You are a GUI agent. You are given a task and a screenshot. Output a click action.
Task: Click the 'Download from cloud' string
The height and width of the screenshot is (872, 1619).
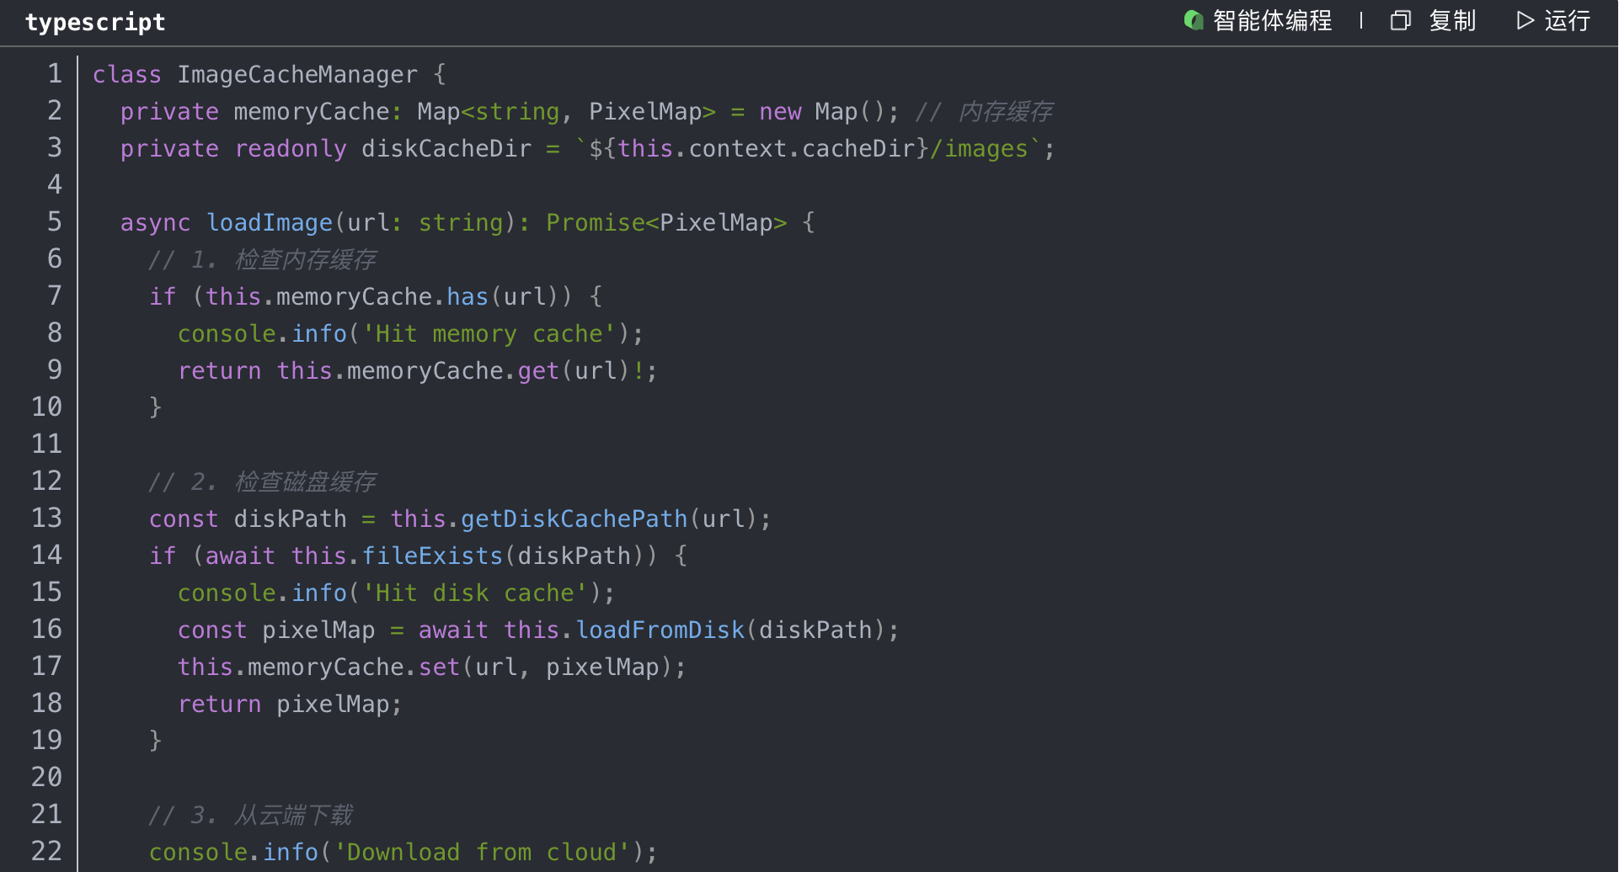[482, 853]
